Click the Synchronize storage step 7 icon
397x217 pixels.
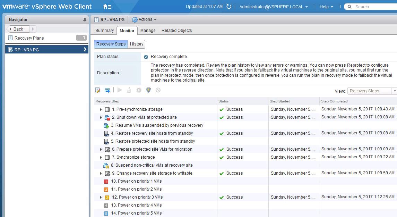[107, 157]
